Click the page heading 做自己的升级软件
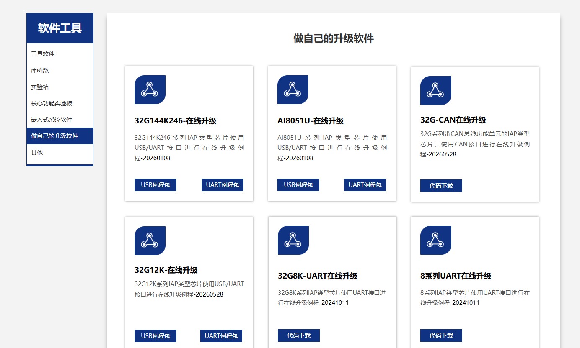This screenshot has width=580, height=348. [x=334, y=38]
